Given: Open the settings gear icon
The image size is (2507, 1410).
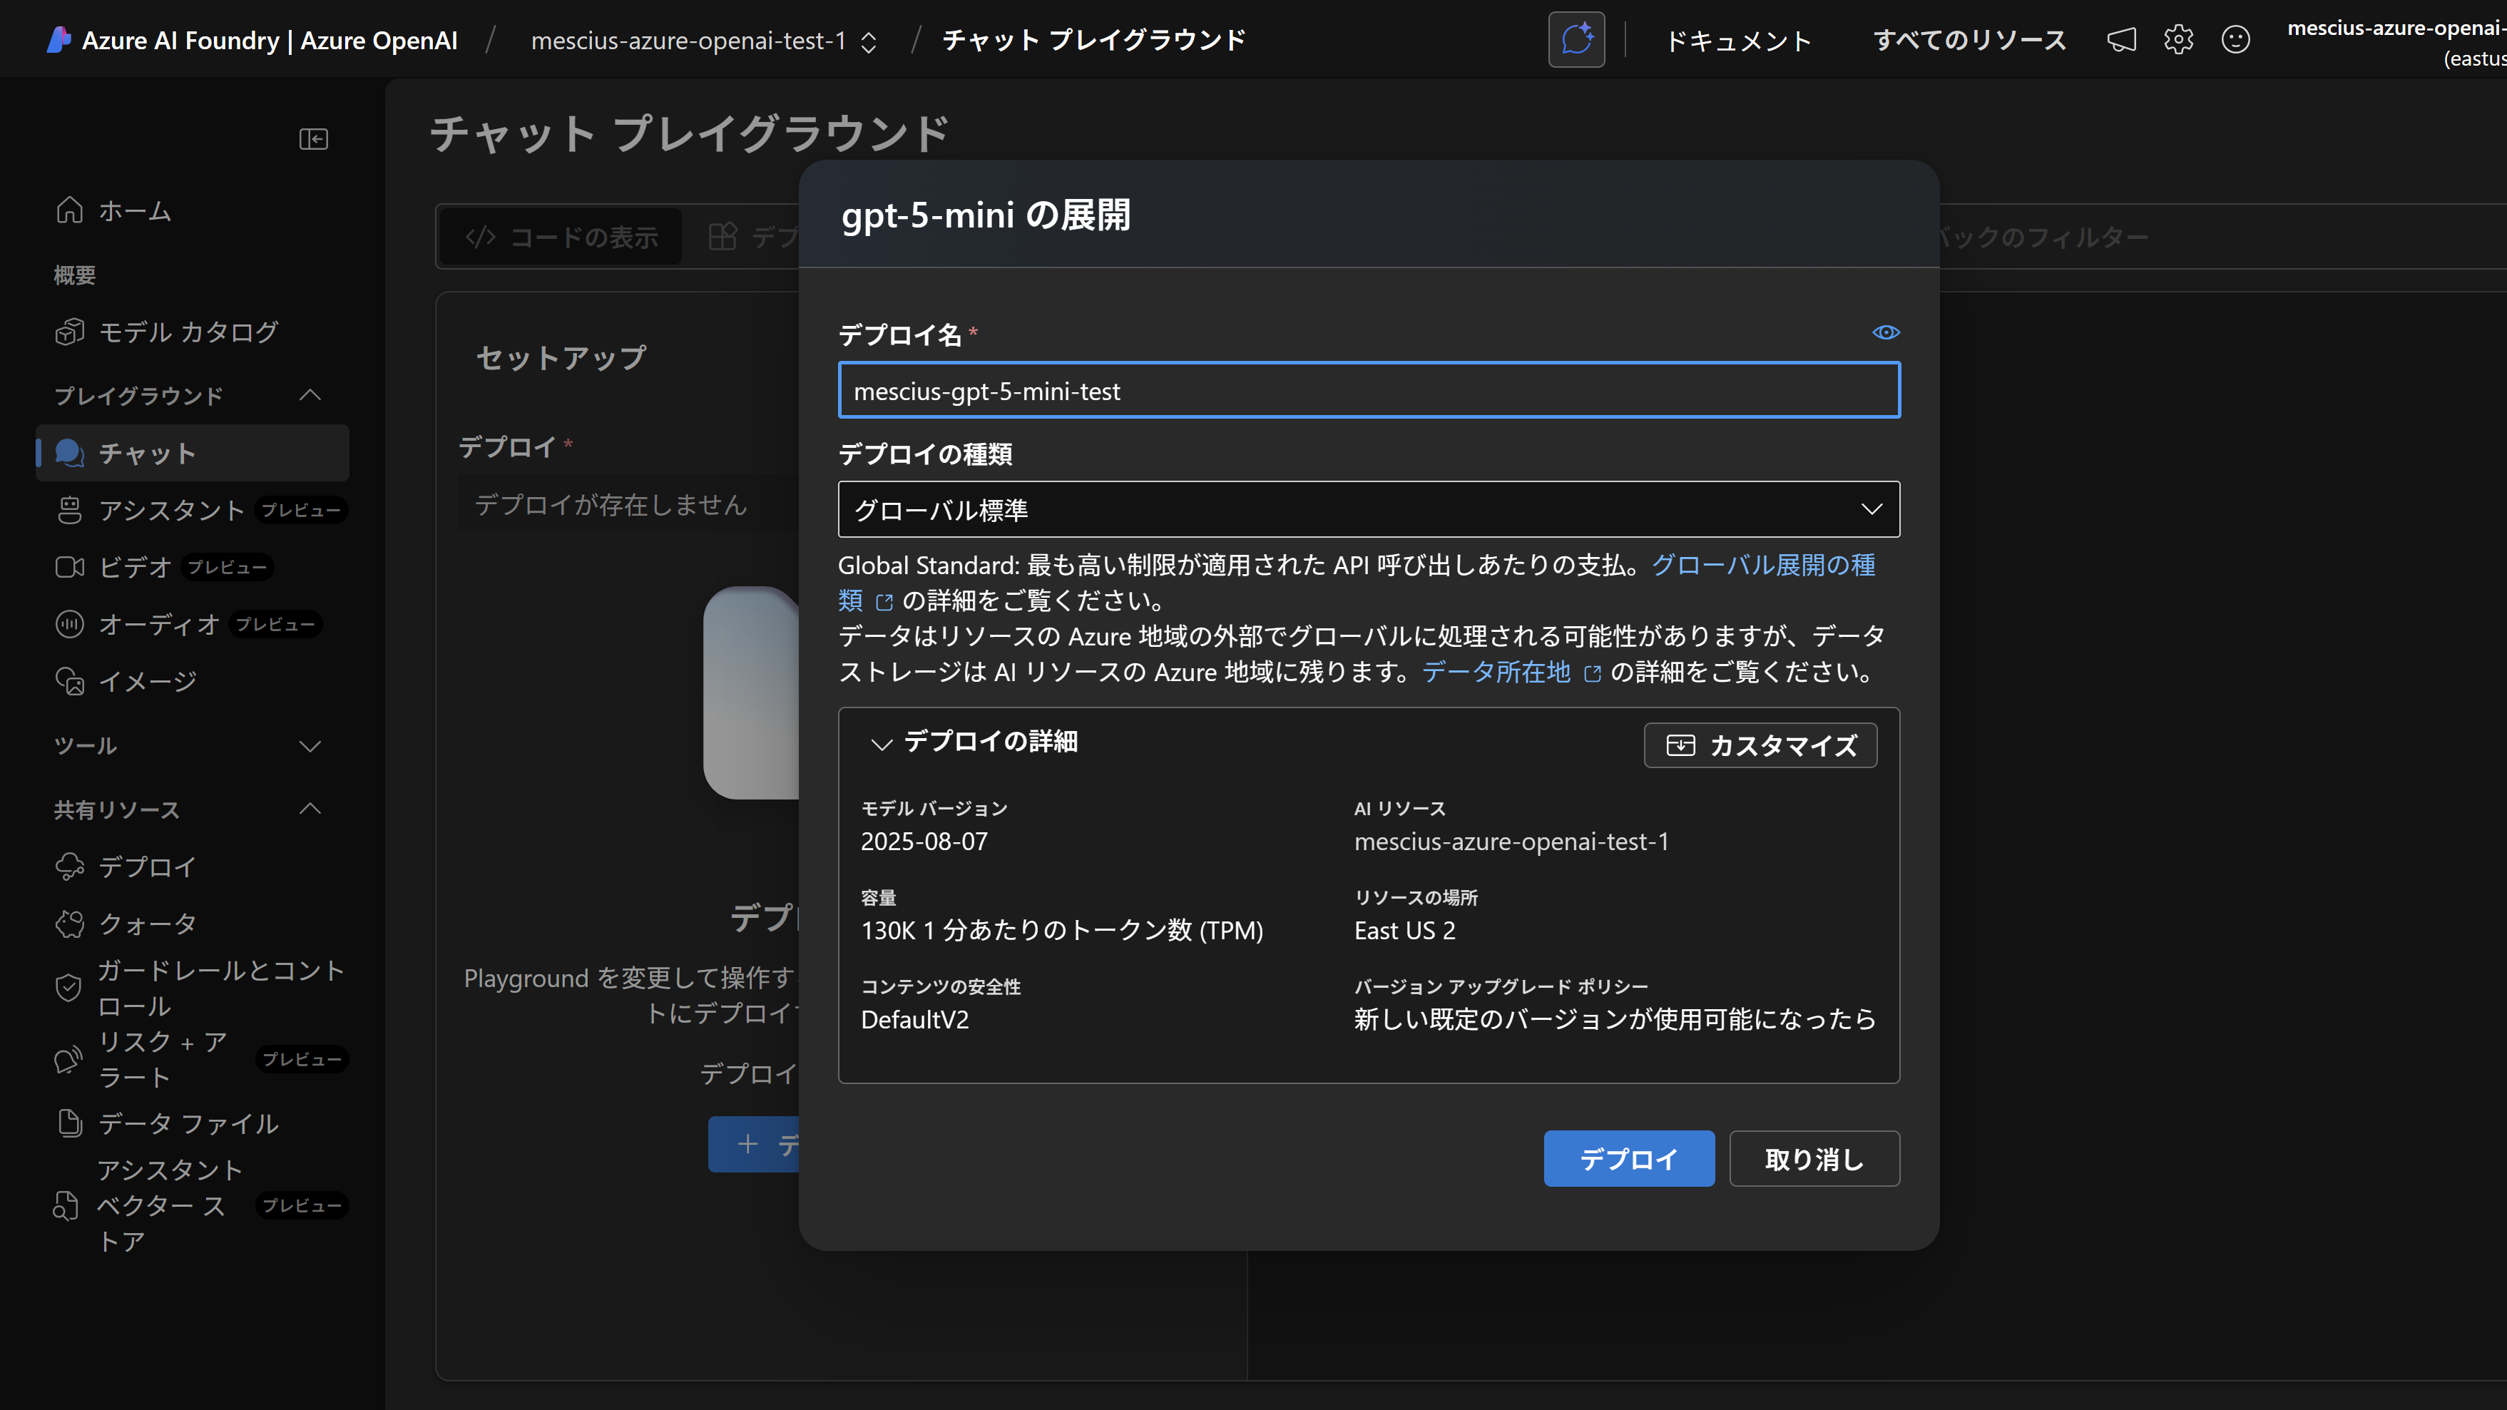Looking at the screenshot, I should (x=2178, y=40).
